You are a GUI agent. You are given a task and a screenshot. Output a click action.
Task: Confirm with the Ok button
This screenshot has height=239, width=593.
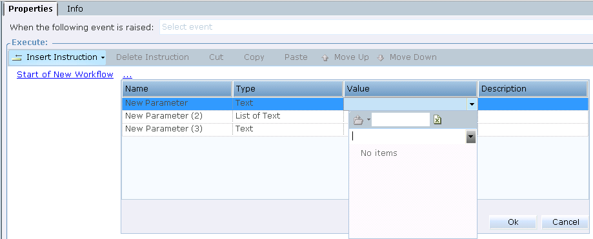(513, 222)
